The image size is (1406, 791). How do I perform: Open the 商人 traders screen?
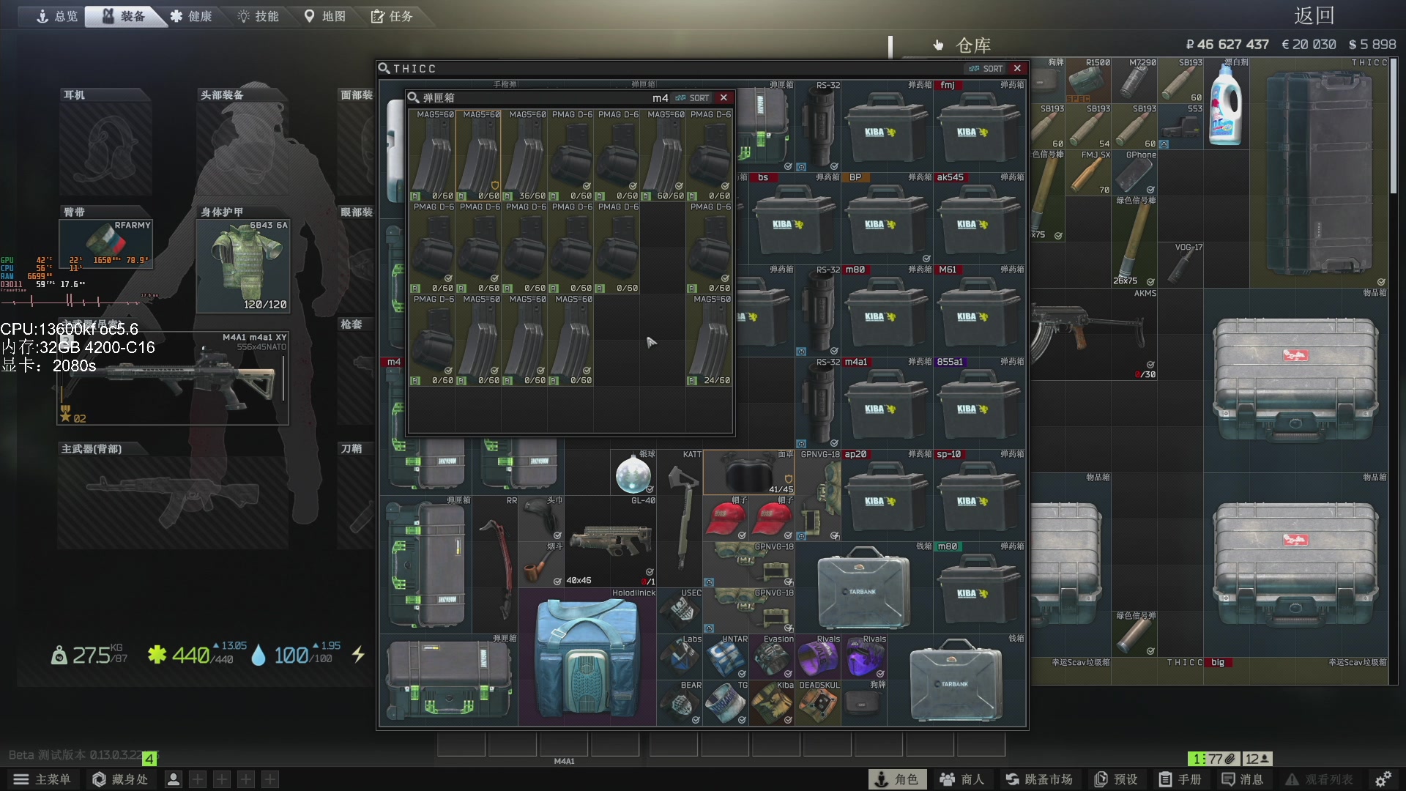coord(962,779)
